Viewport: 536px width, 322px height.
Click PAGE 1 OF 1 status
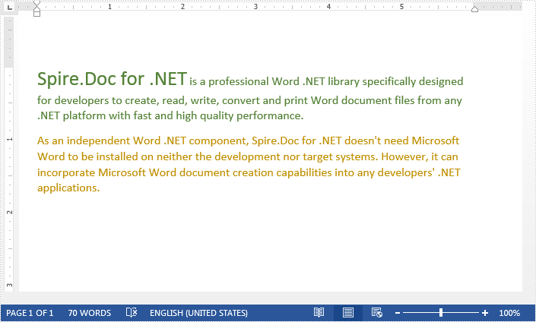tap(30, 313)
